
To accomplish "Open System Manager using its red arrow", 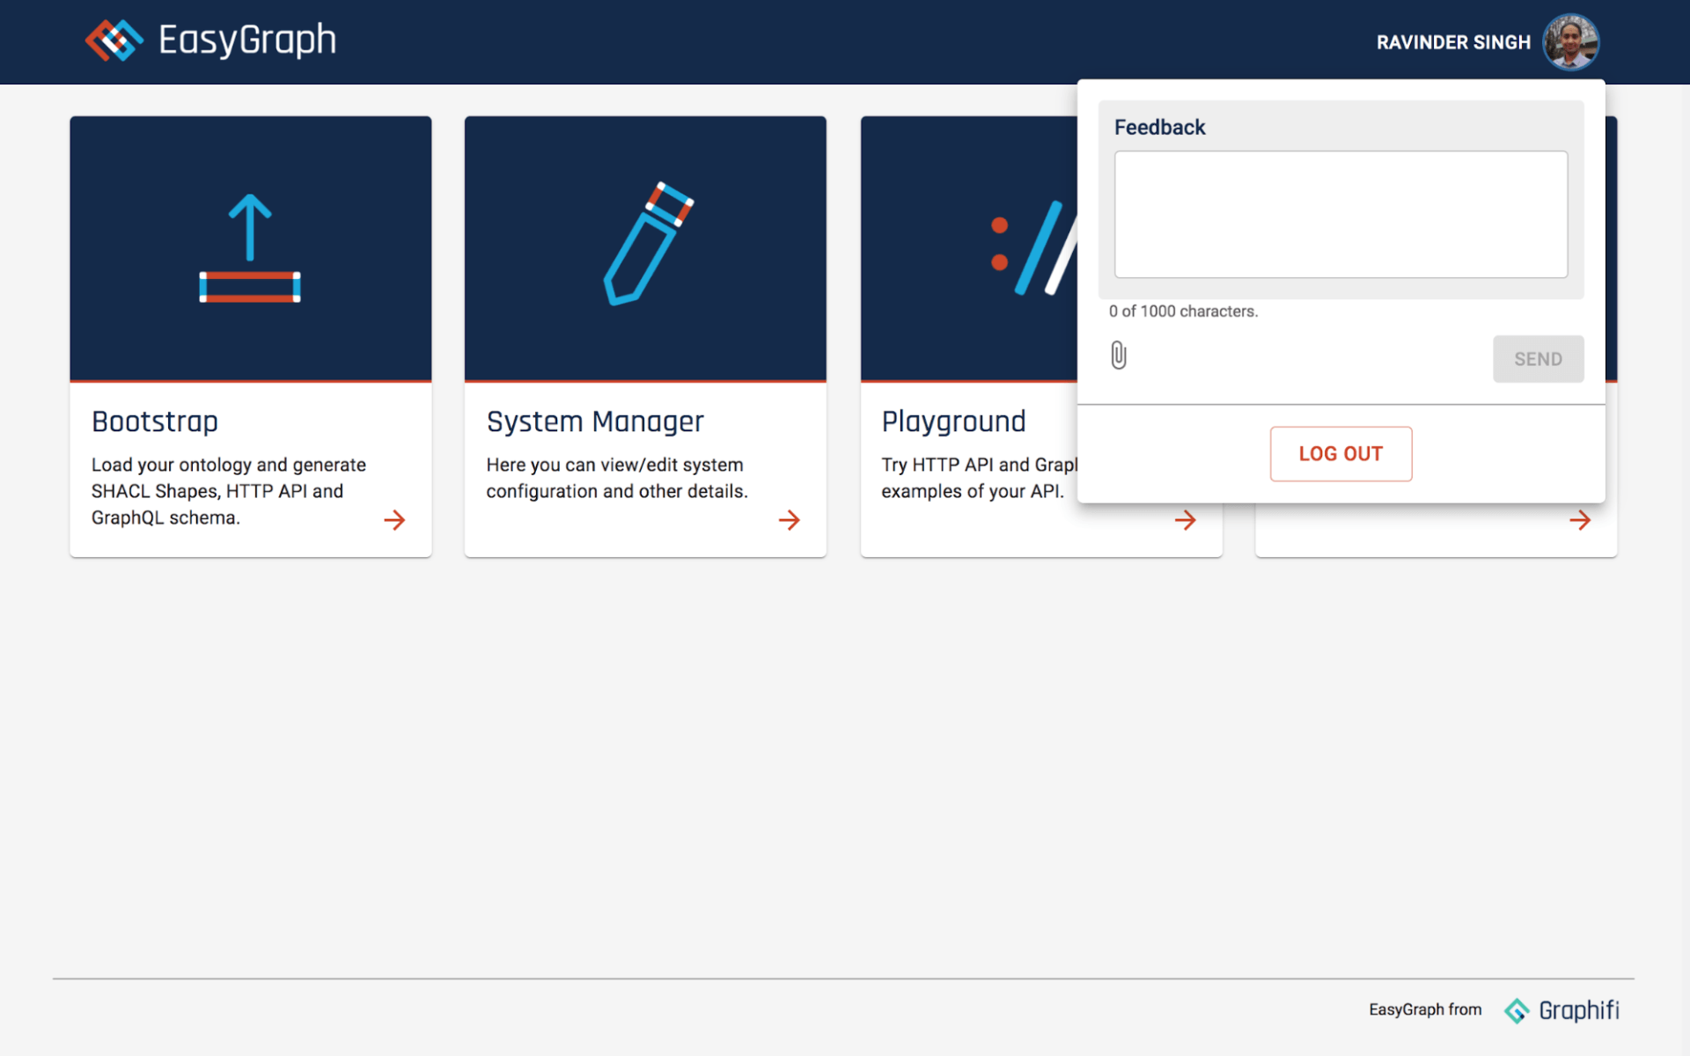I will click(790, 520).
